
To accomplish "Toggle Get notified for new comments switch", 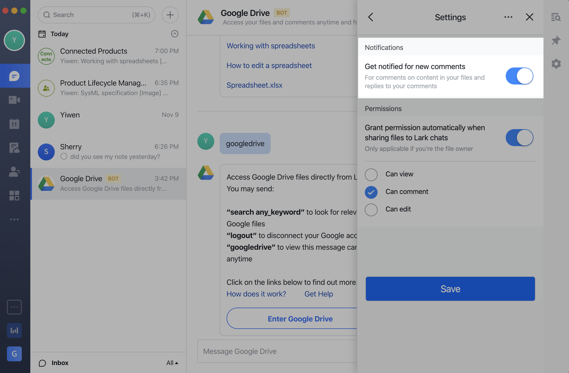I will pyautogui.click(x=519, y=76).
